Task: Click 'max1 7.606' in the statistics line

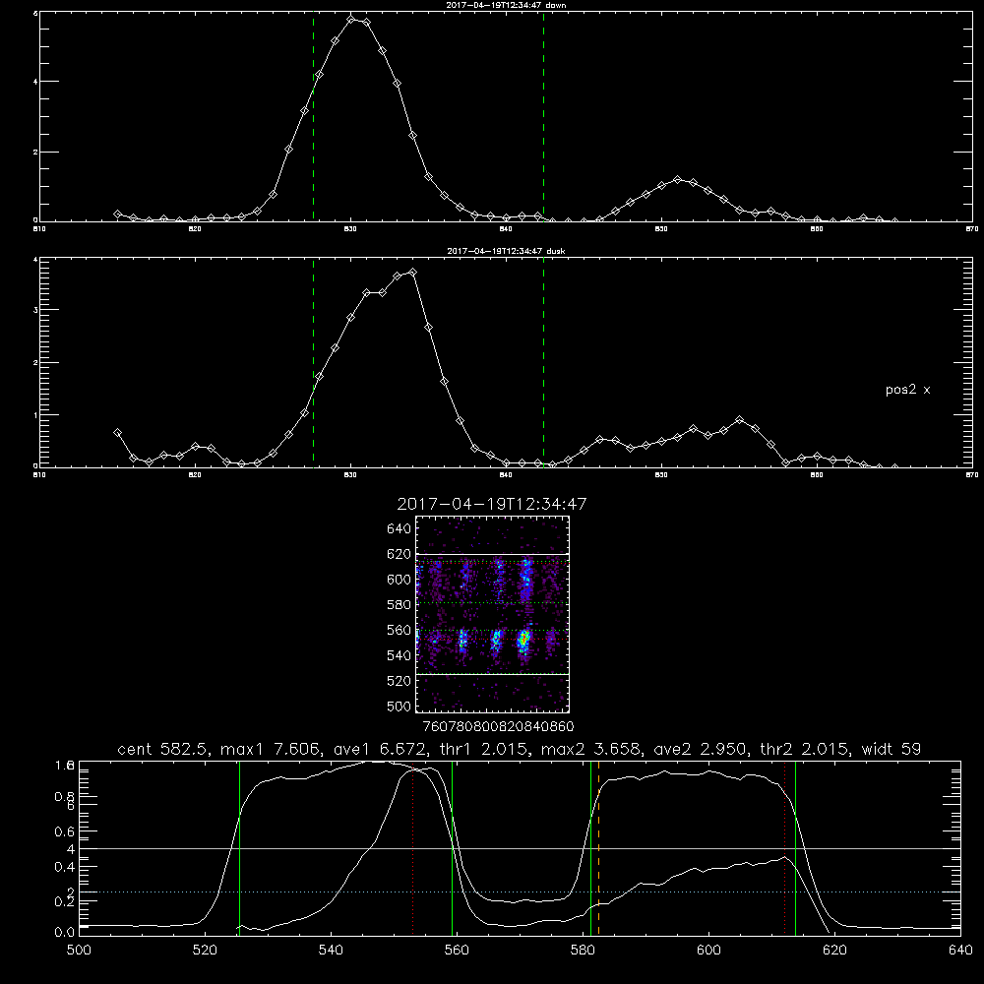Action: [272, 749]
